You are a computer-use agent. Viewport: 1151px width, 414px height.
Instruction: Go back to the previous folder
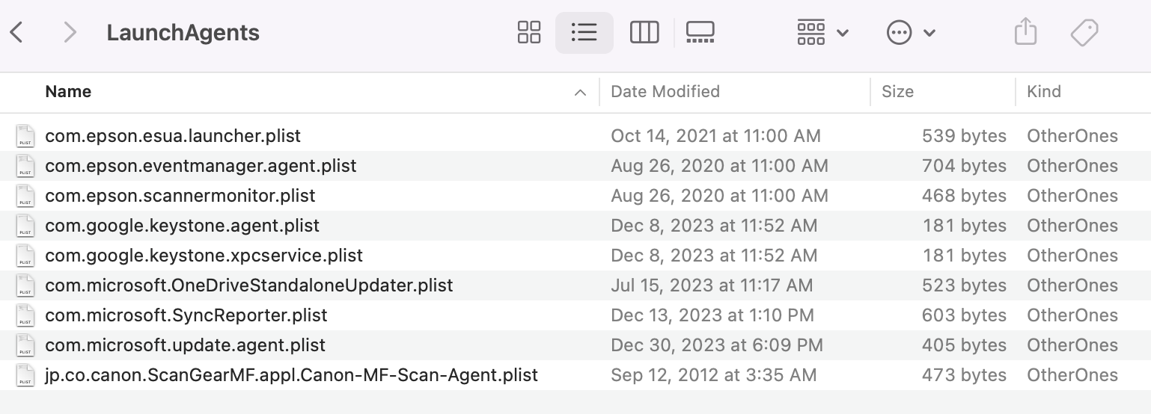(16, 33)
